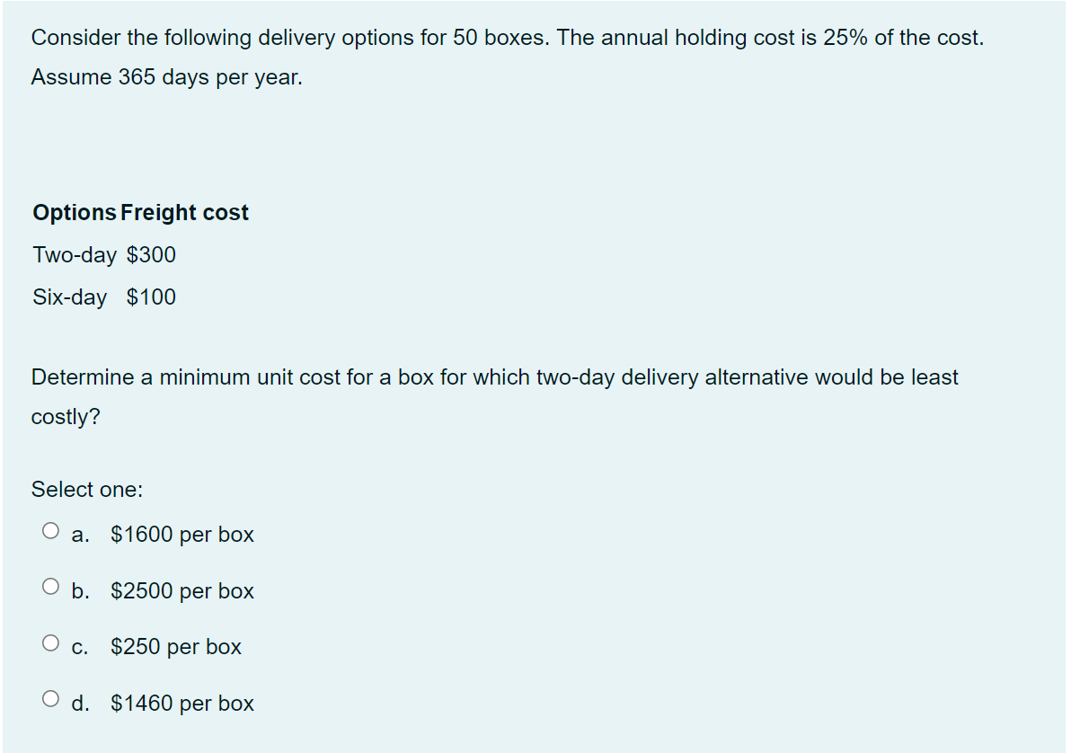
Task: Click the $1600 per box amount text
Action: (182, 534)
